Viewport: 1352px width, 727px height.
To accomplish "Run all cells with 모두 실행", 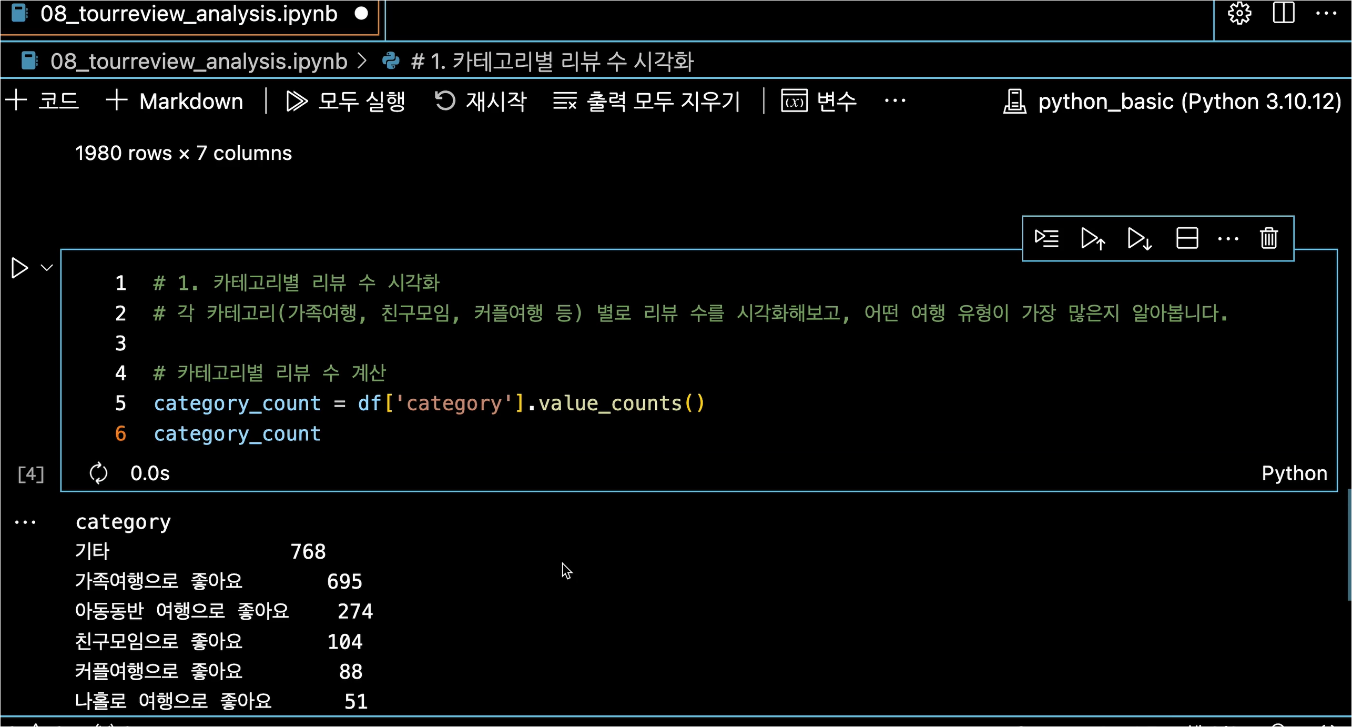I will [x=346, y=100].
